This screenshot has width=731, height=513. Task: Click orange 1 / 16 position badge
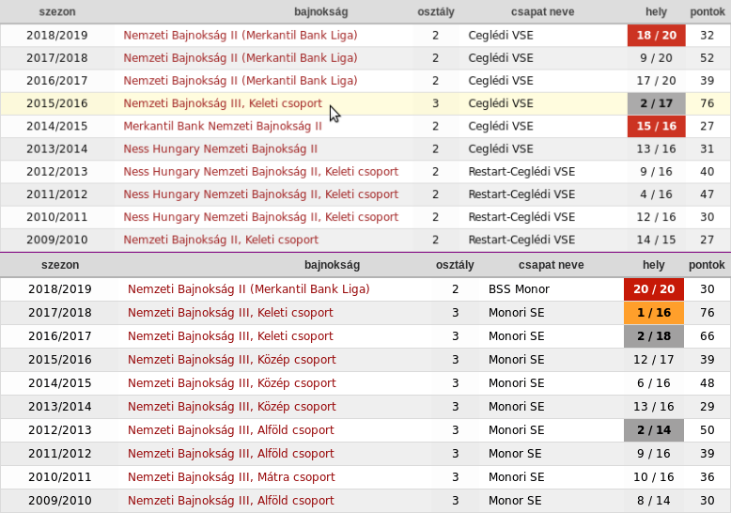coord(654,313)
